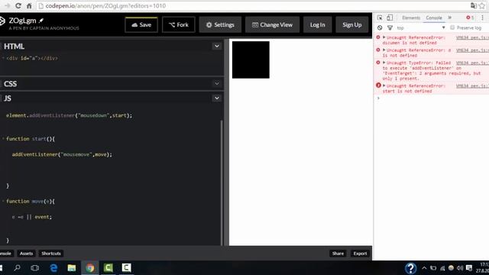Click the network tray icon
Screen dimensions: 489x275
(442, 268)
